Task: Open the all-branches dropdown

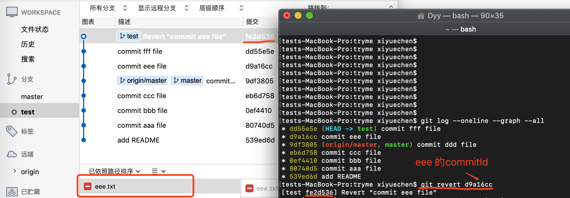Action: click(108, 8)
